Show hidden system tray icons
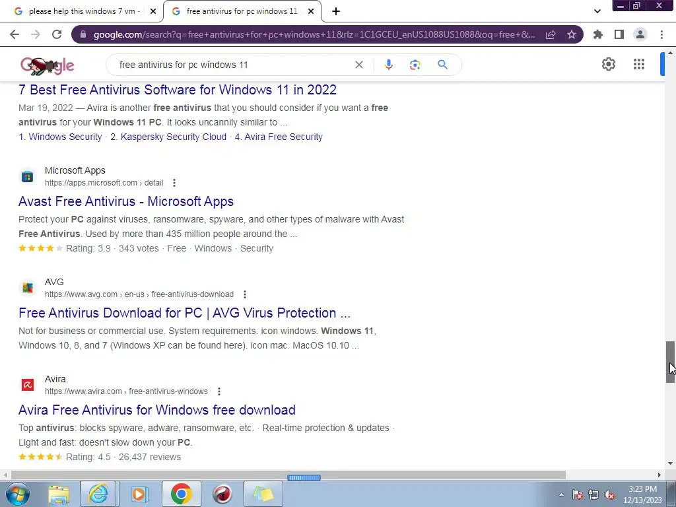676x507 pixels. [561, 495]
